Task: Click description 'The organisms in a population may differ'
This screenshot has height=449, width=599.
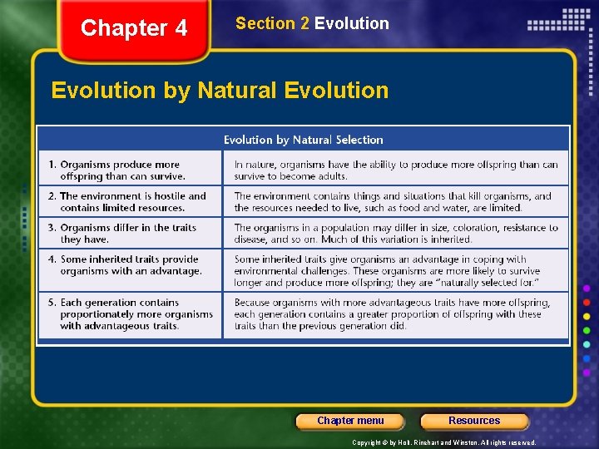Action: point(396,234)
